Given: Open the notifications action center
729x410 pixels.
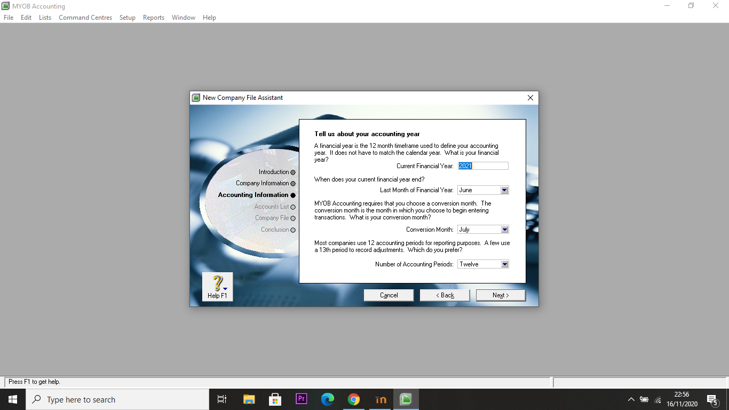Looking at the screenshot, I should pyautogui.click(x=712, y=399).
